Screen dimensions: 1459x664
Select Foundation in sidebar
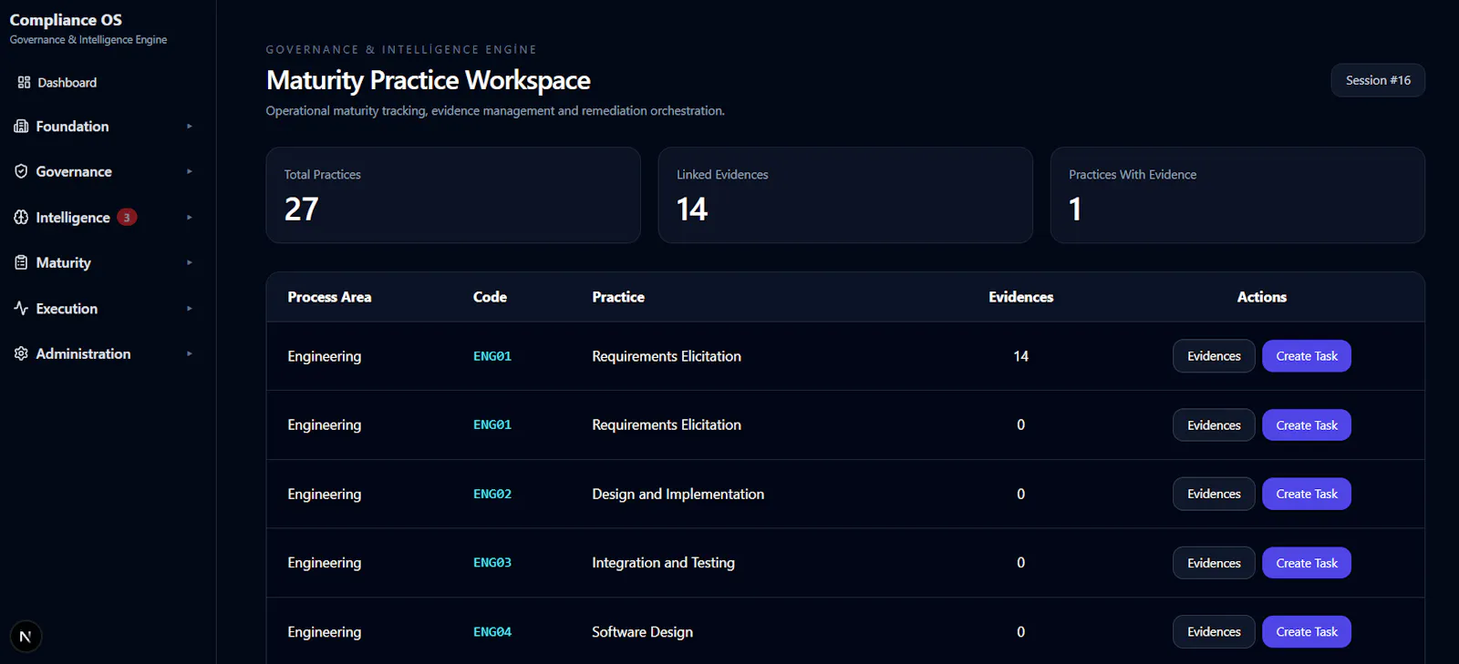tap(72, 127)
